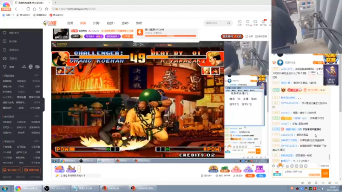Click the Douyu logo in header
This screenshot has height=192, width=342.
coord(50,23)
